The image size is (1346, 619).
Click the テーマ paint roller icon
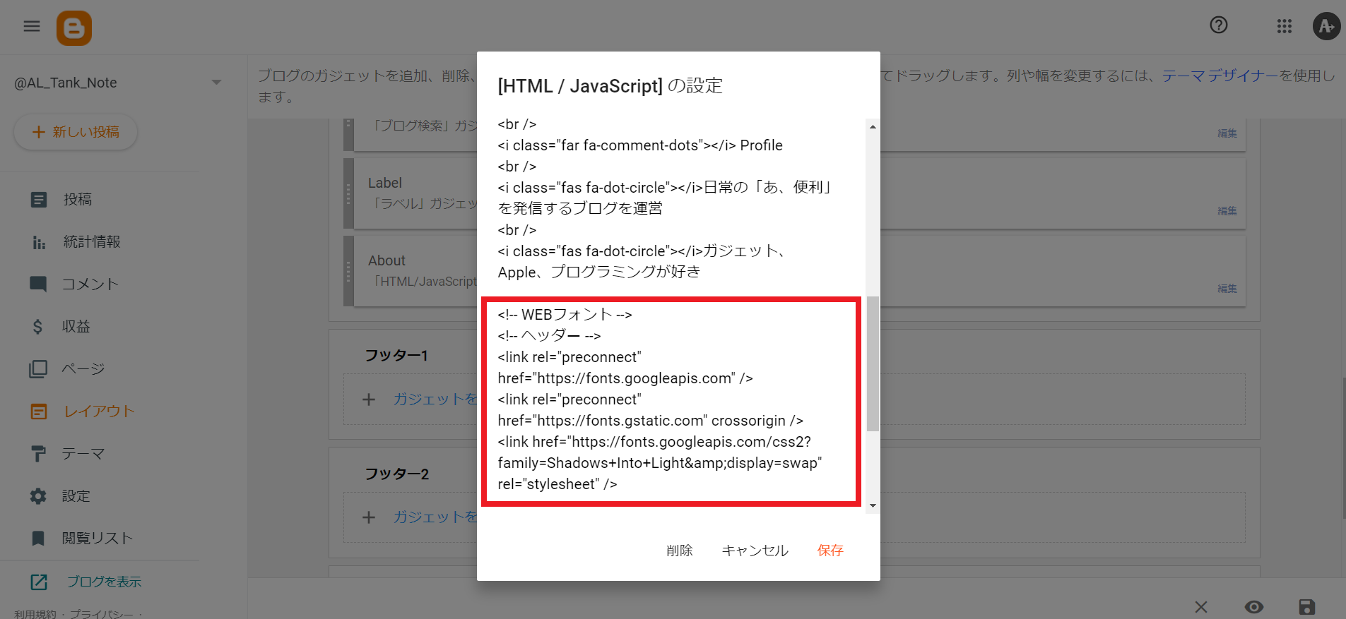[x=38, y=454]
